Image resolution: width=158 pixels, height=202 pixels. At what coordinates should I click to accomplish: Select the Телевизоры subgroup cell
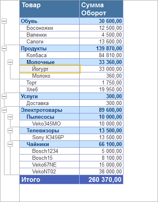tap(49, 130)
